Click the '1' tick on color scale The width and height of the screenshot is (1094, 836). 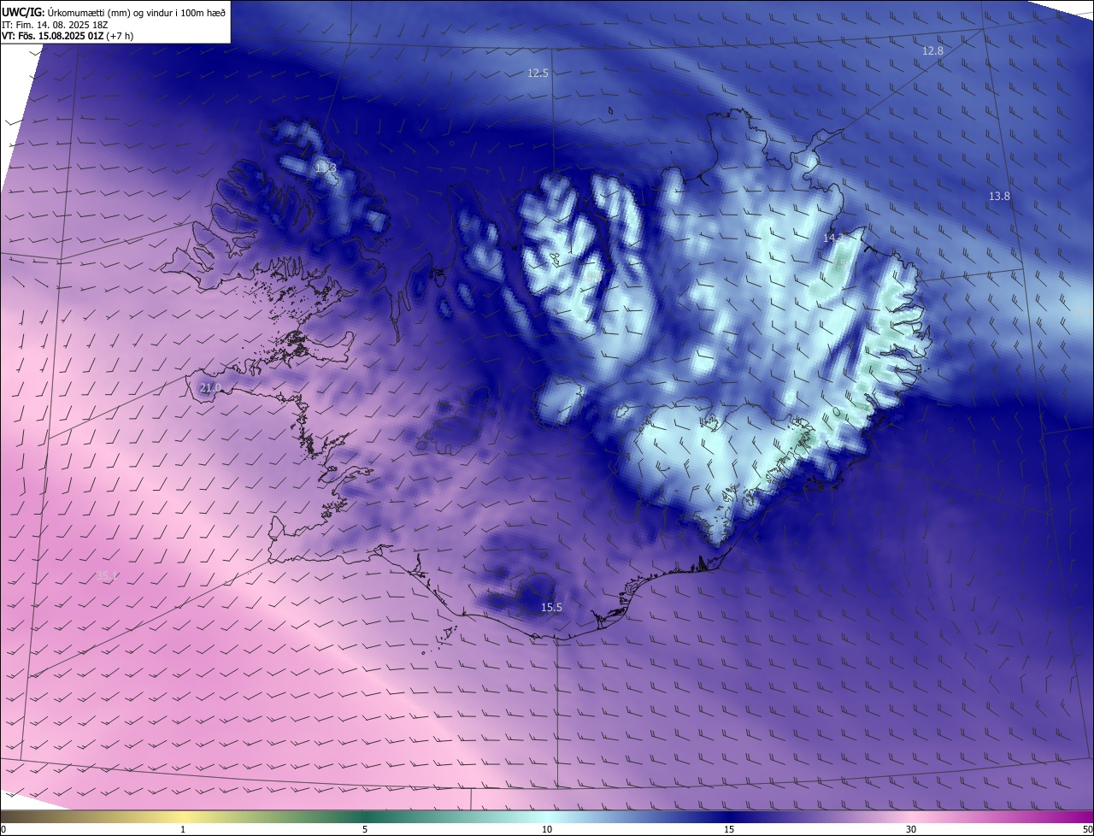tap(183, 829)
